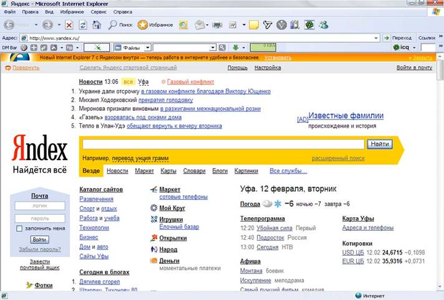Stop page loading with red X
The width and height of the screenshot is (444, 300).
point(69,25)
